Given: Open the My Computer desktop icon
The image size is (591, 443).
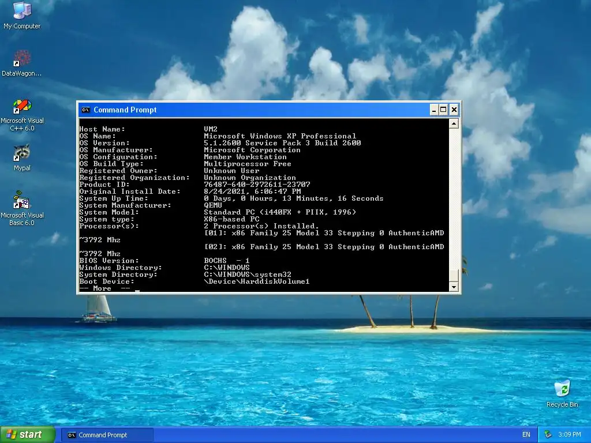Looking at the screenshot, I should (22, 15).
